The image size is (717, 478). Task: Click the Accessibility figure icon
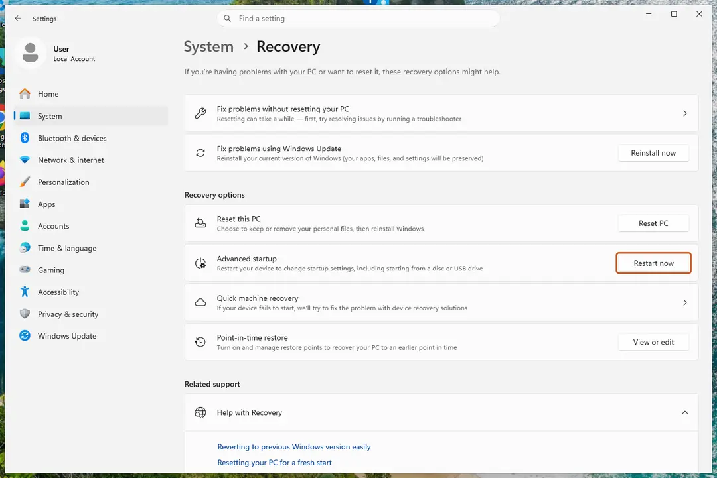[x=25, y=291]
